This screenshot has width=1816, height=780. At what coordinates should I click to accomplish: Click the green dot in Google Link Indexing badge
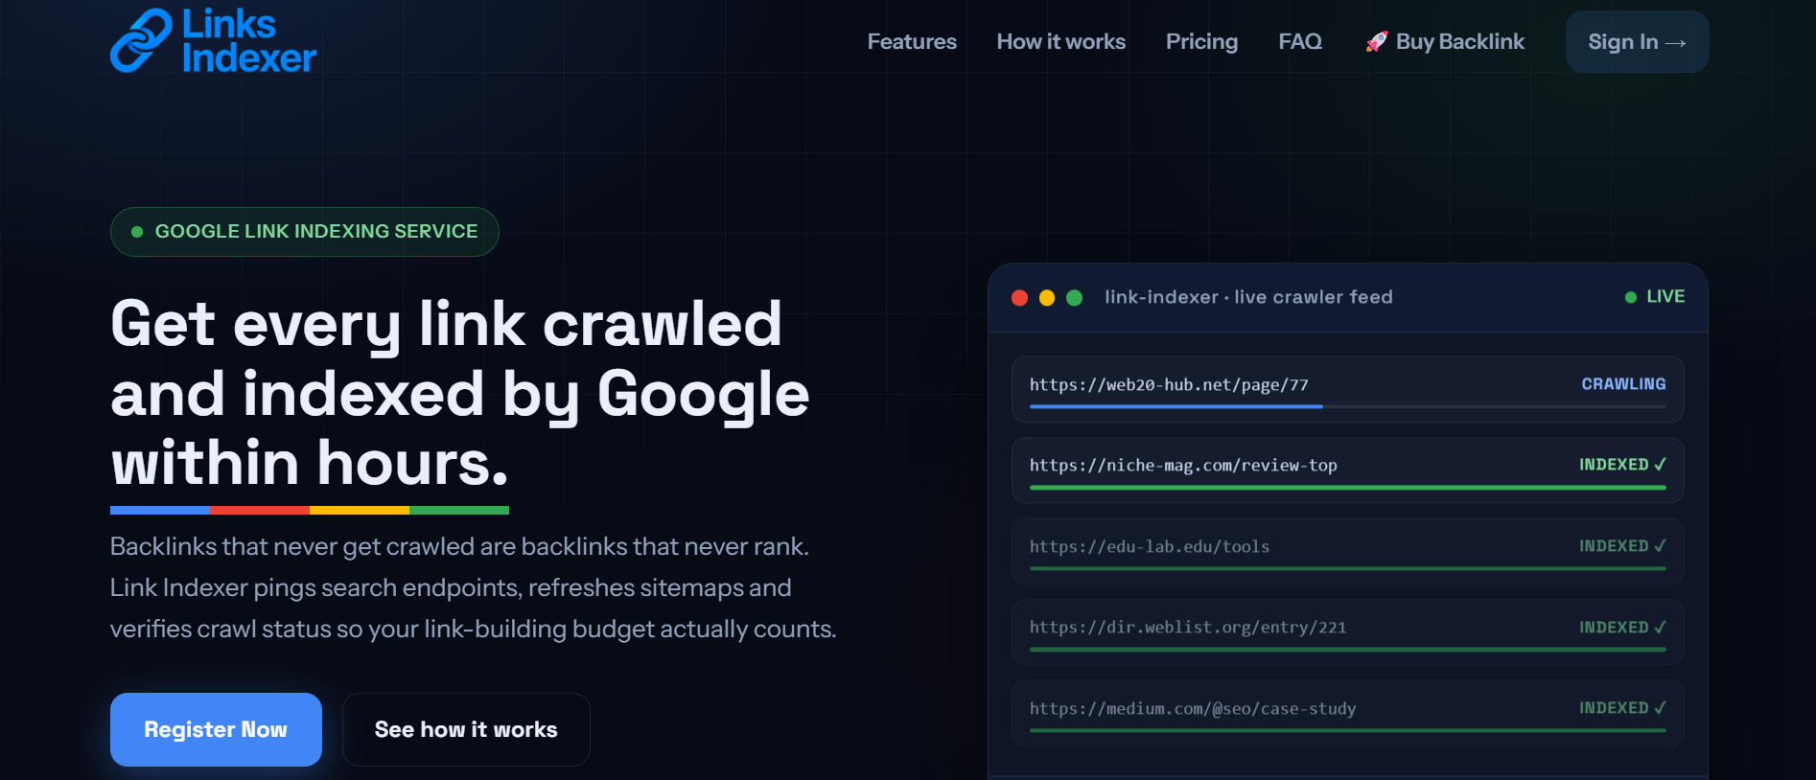coord(137,232)
